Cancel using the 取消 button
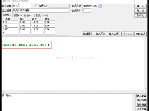The height and width of the screenshot is (111, 149). [140, 11]
